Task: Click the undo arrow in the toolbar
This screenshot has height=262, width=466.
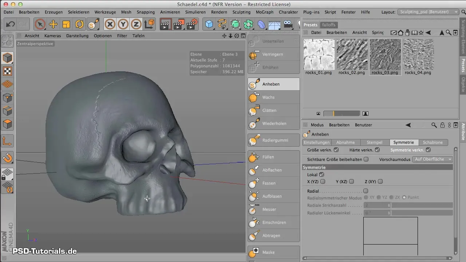Action: click(11, 24)
